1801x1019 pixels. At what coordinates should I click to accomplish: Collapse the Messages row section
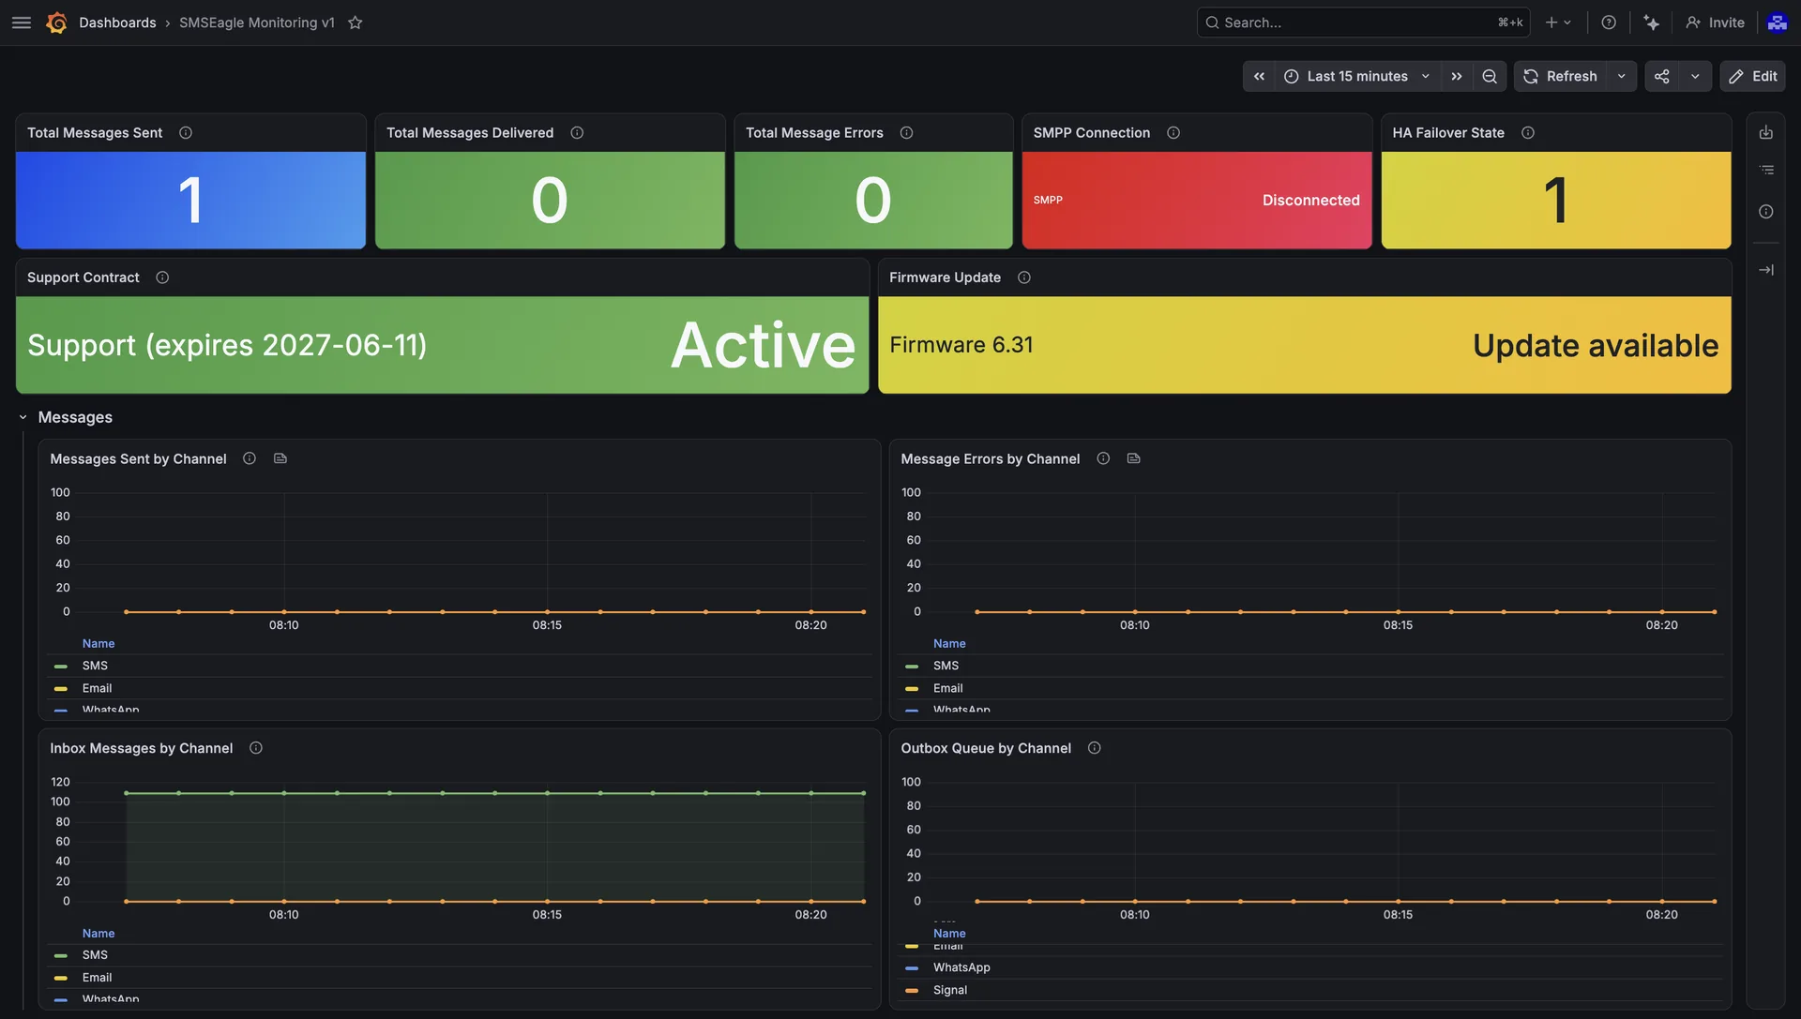coord(23,417)
